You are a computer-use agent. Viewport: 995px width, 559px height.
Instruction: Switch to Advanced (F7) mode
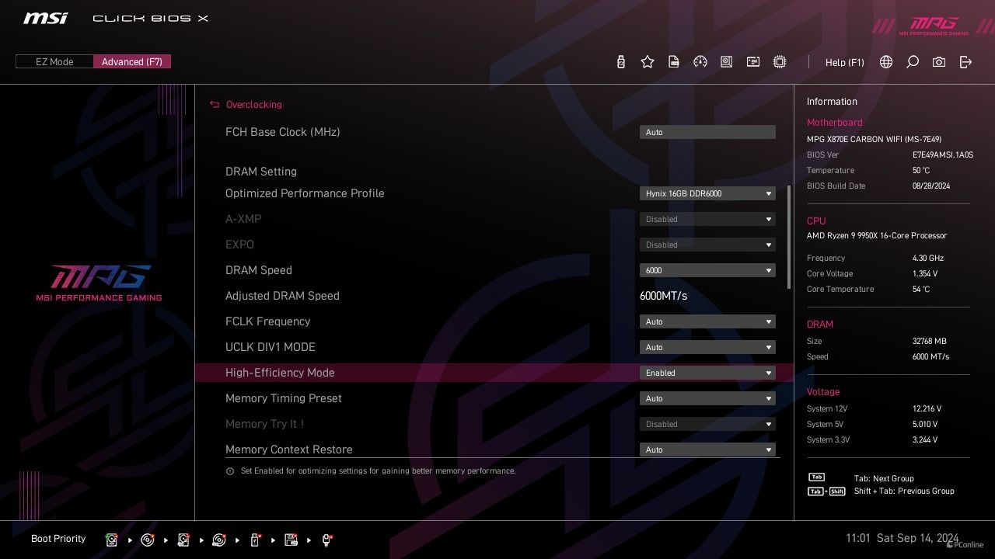[x=132, y=62]
